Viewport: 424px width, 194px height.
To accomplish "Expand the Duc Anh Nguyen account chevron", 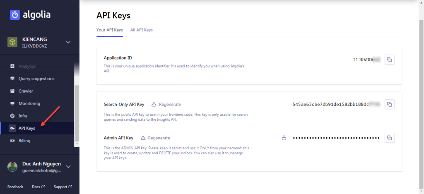I will 68,167.
